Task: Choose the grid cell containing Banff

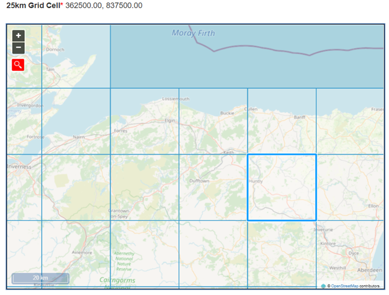Action: point(282,122)
